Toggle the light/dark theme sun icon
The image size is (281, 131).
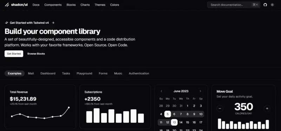272,5
